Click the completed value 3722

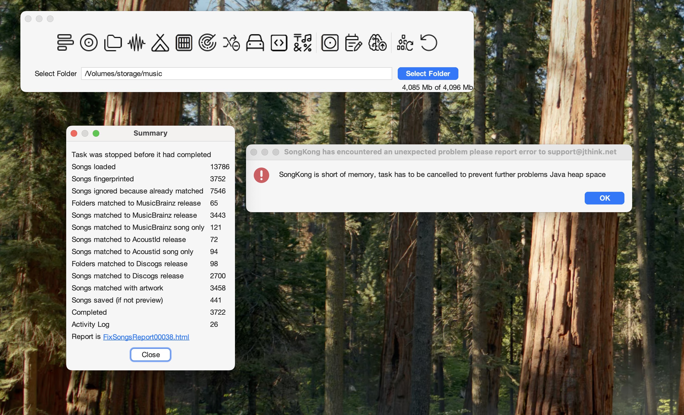coord(218,312)
